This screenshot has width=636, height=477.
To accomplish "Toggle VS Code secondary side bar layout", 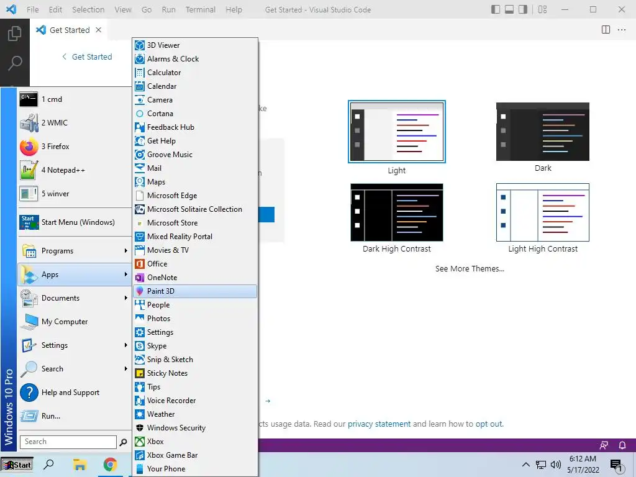I will [523, 9].
